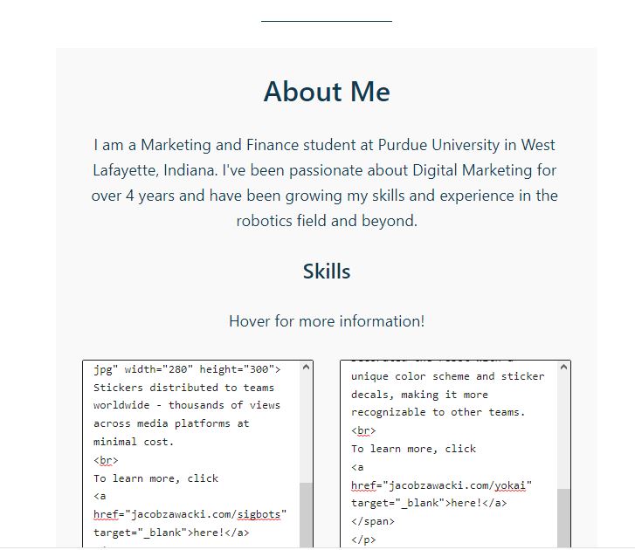Place cursor in the sigbots href line

pyautogui.click(x=190, y=514)
